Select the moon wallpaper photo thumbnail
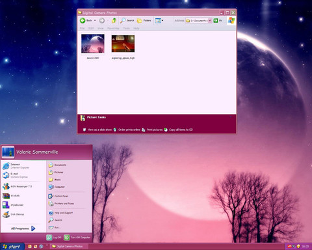This screenshot has width=312, height=250. point(93,44)
